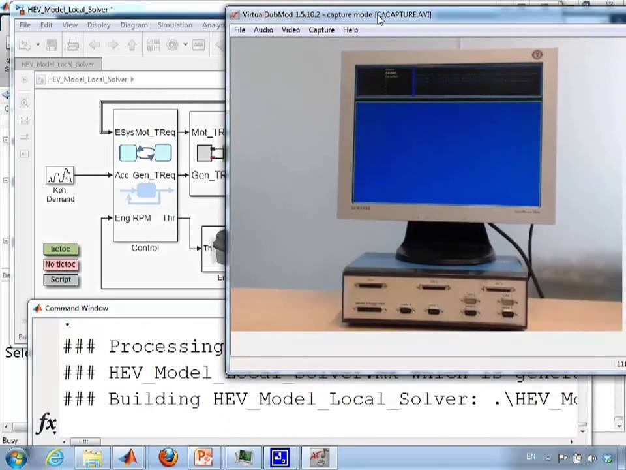Click the Save icon in Simulink toolbar
The height and width of the screenshot is (470, 626).
point(52,45)
